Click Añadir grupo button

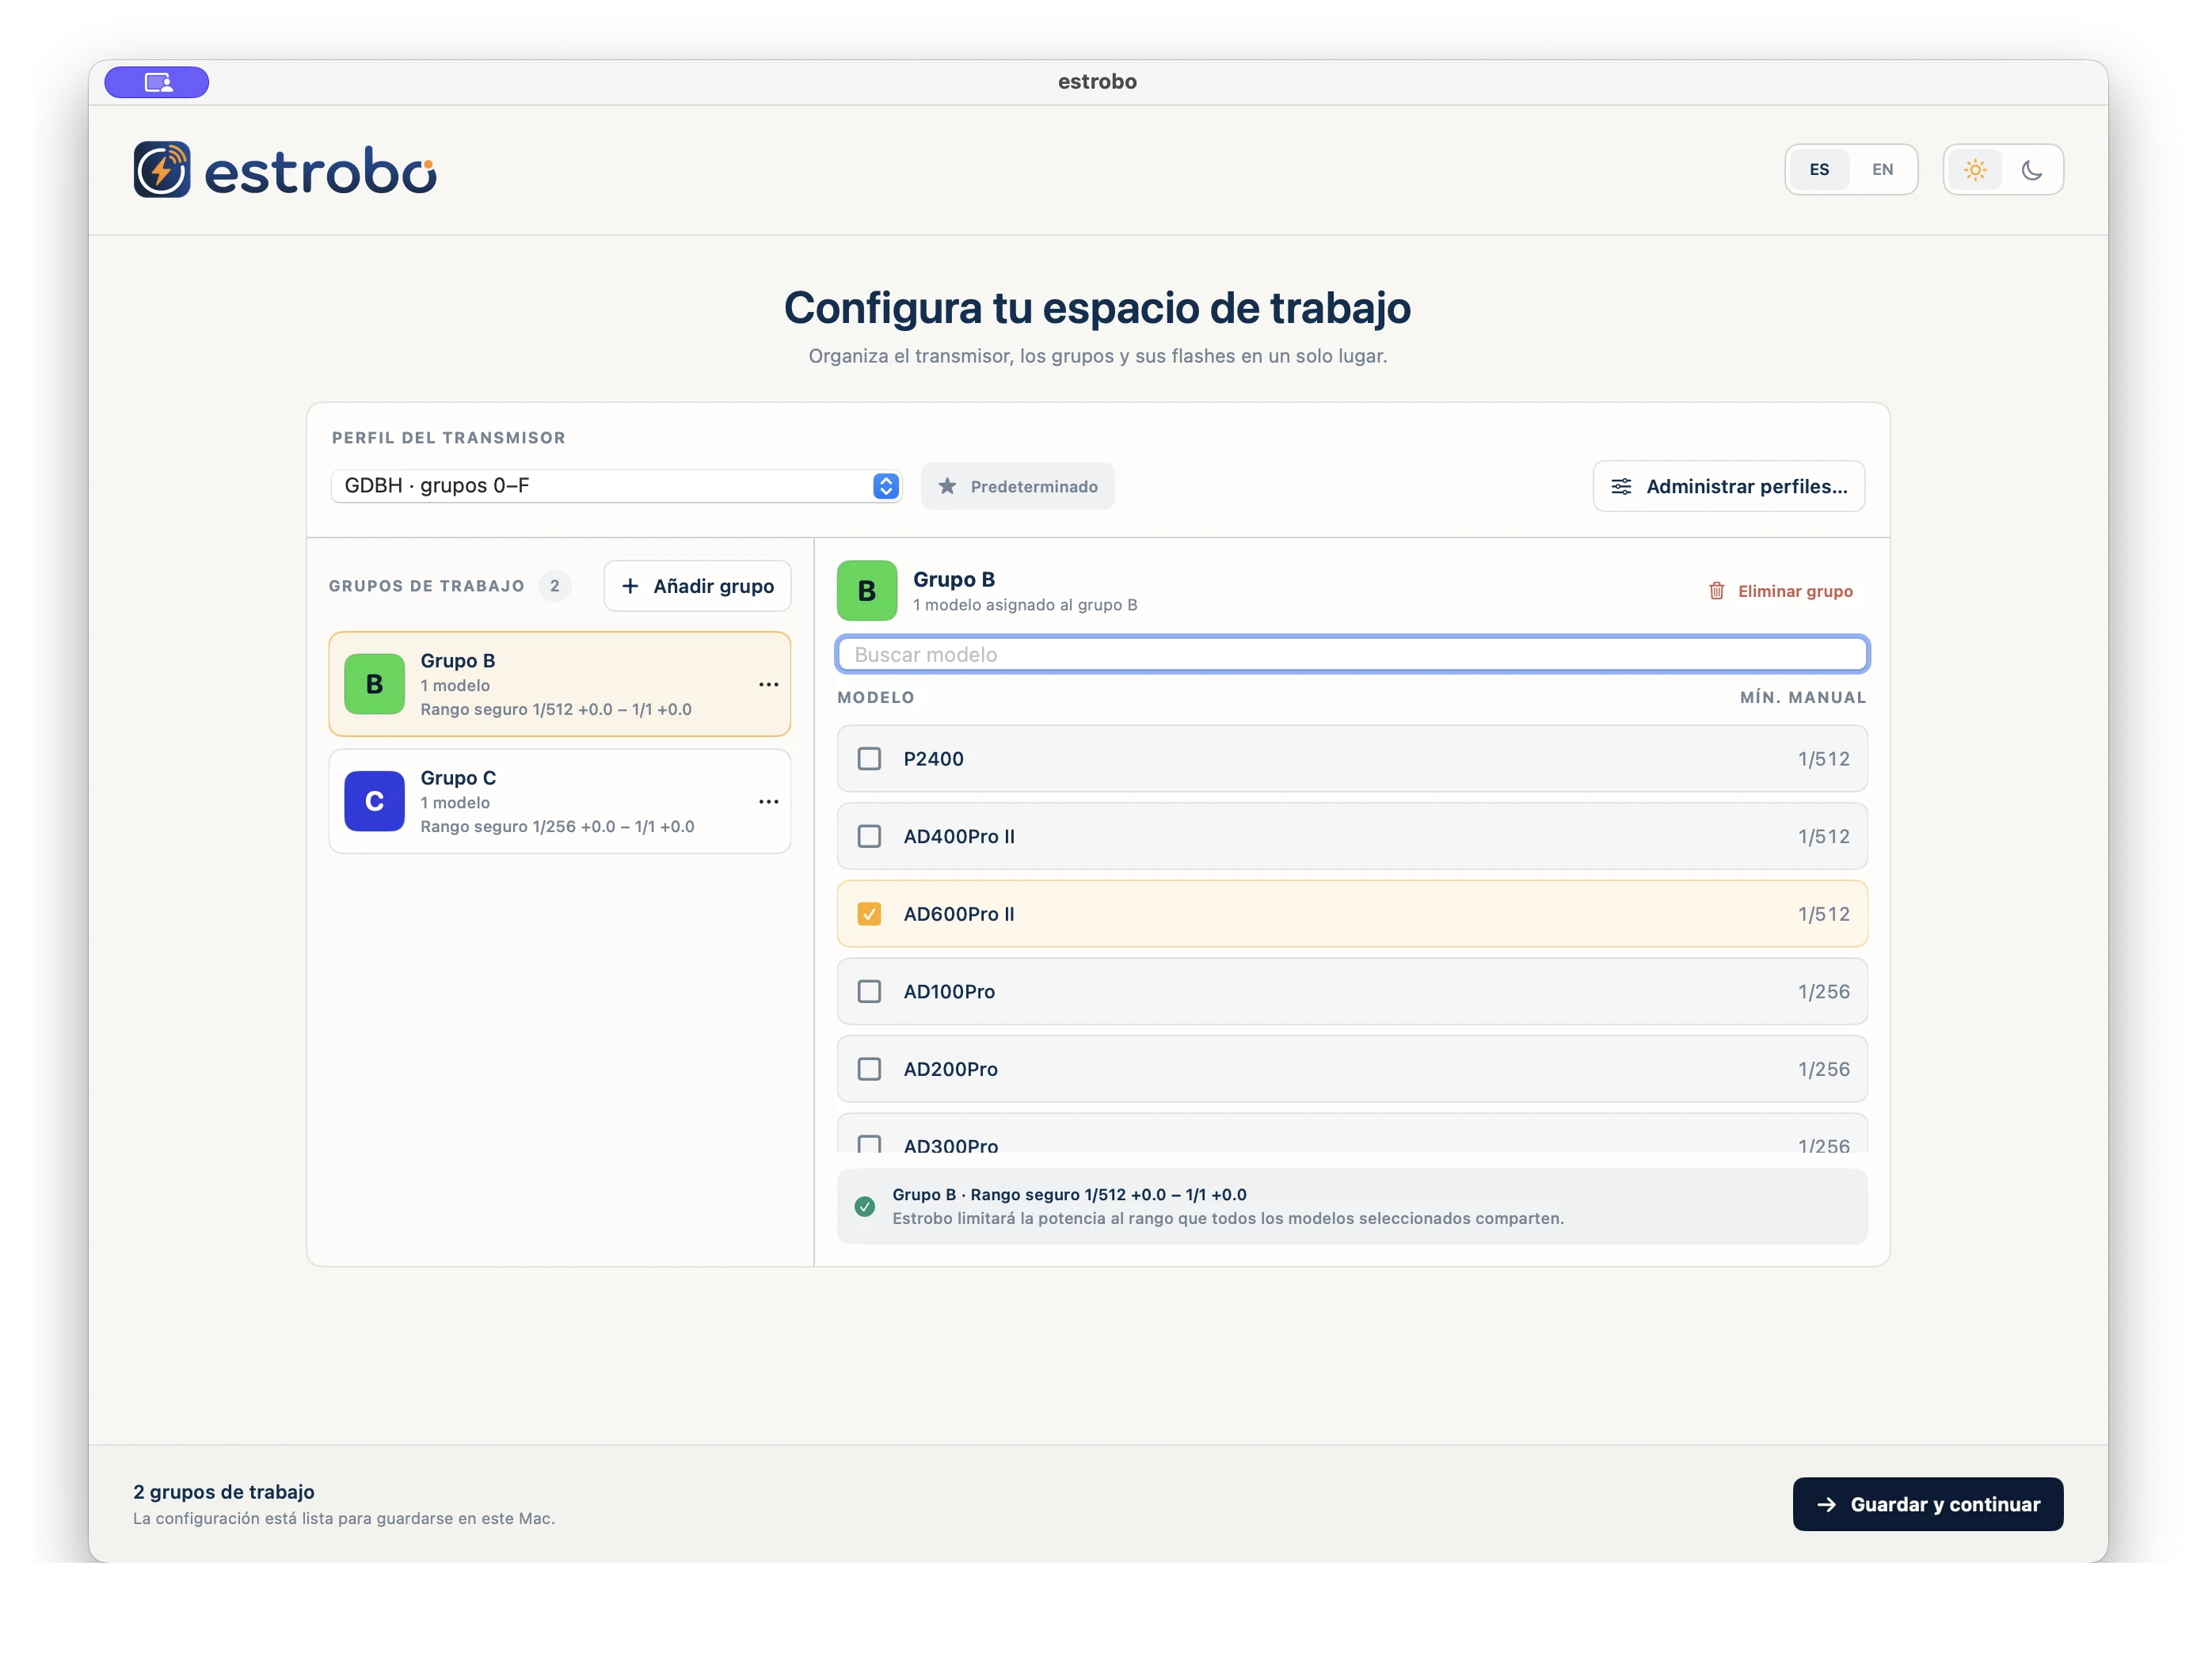pos(697,586)
